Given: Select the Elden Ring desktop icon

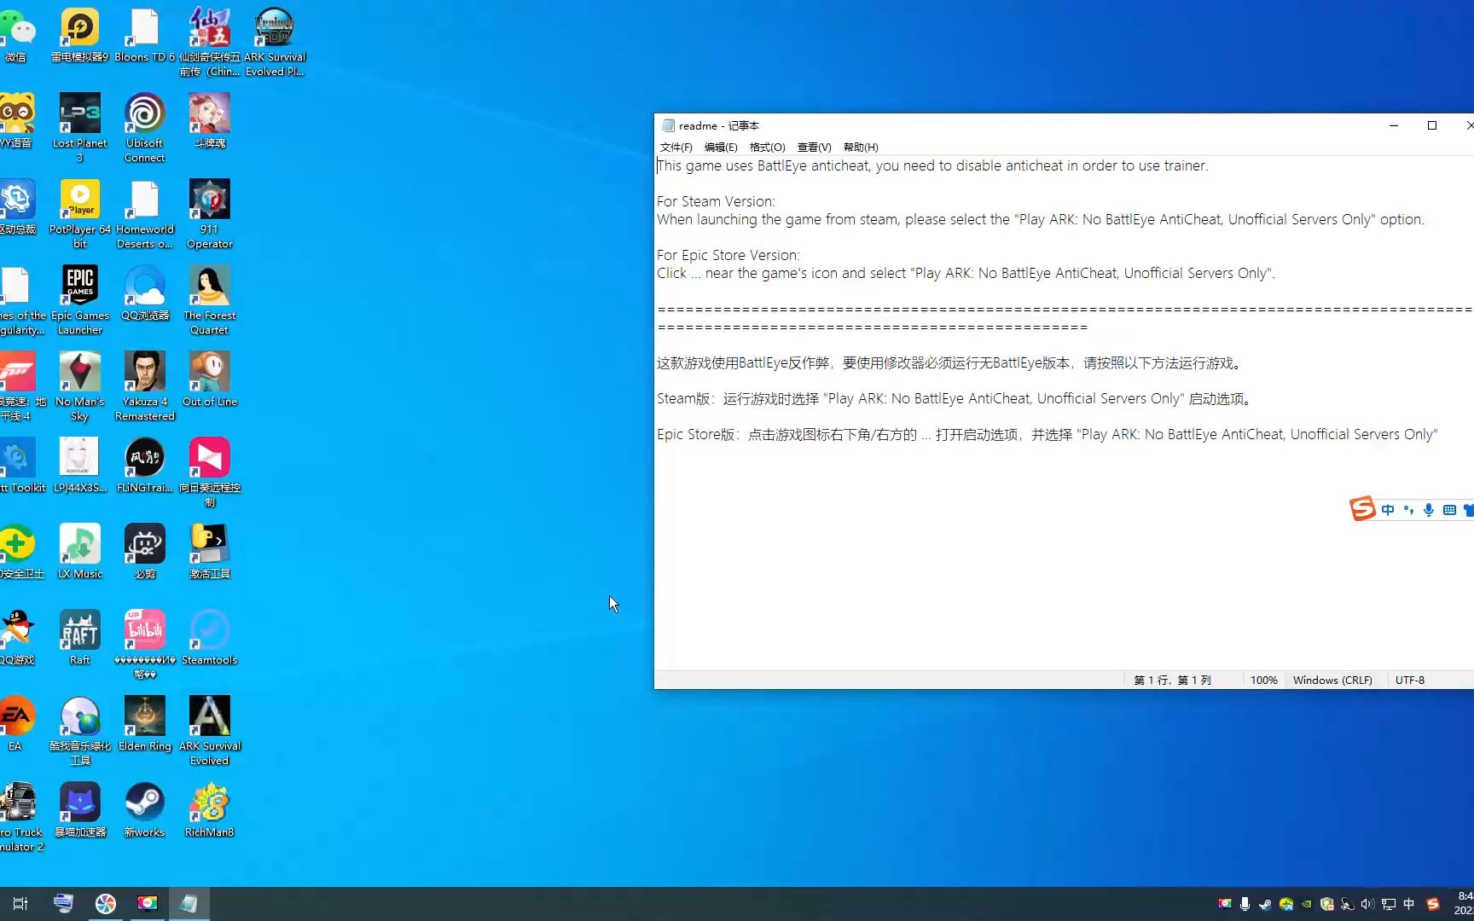Looking at the screenshot, I should pos(144,724).
